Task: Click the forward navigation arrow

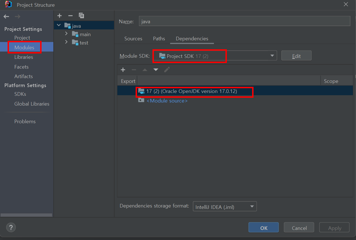Action: [17, 17]
